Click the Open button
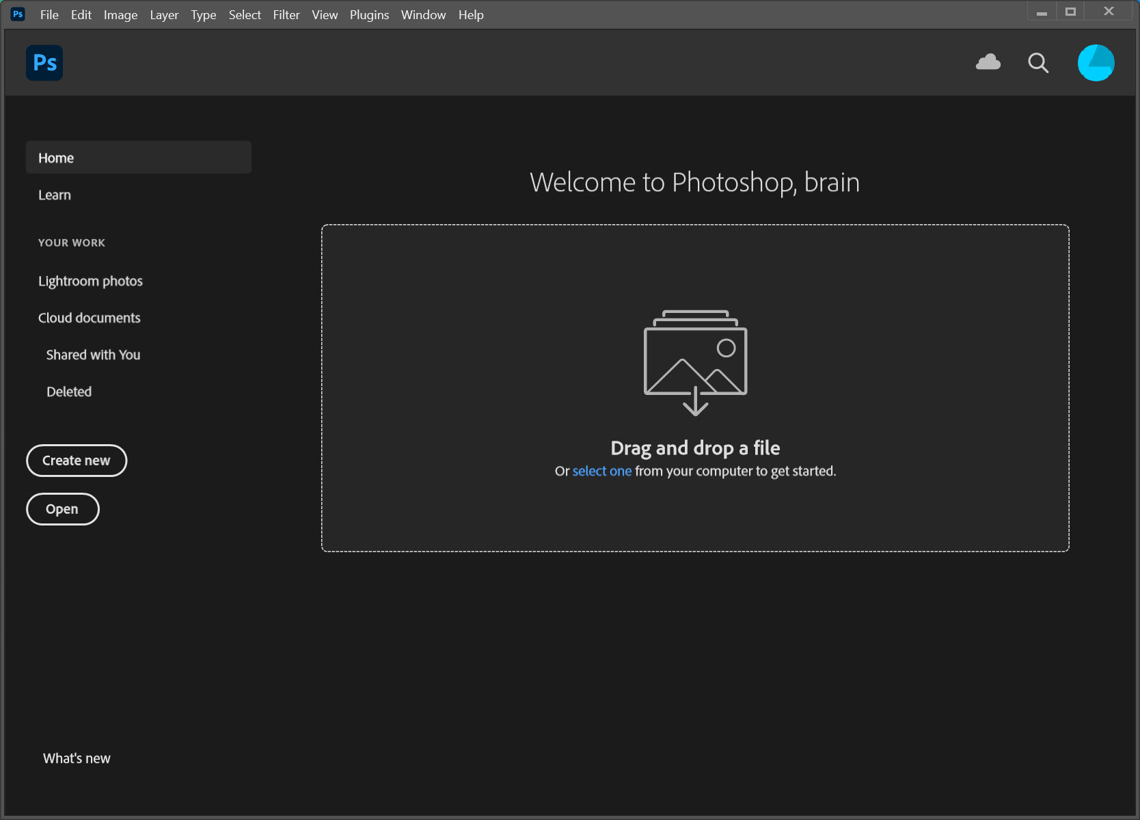 click(62, 509)
